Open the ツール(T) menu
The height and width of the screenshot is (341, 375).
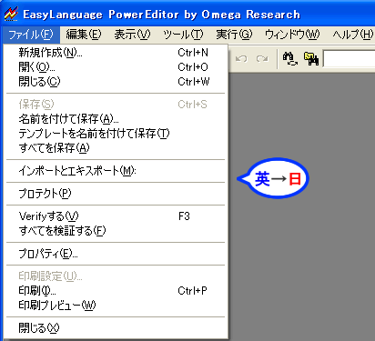tap(183, 35)
